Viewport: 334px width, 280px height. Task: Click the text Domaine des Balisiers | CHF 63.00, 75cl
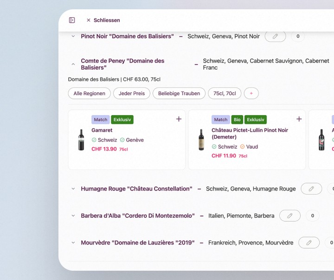pyautogui.click(x=114, y=79)
